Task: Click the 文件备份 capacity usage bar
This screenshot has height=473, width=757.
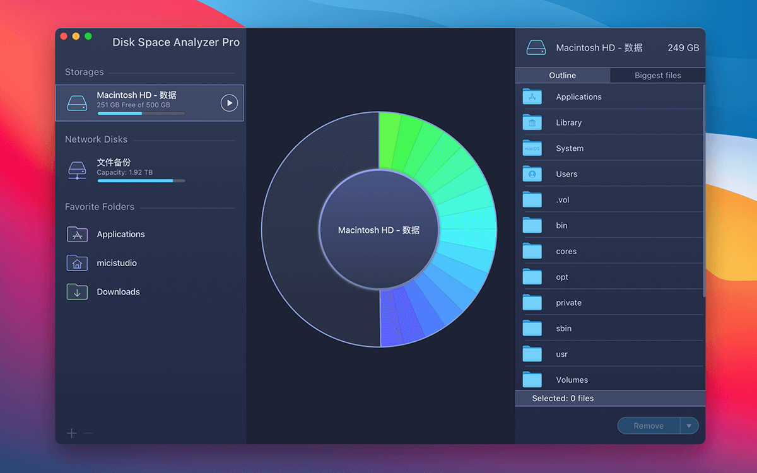Action: coord(141,181)
